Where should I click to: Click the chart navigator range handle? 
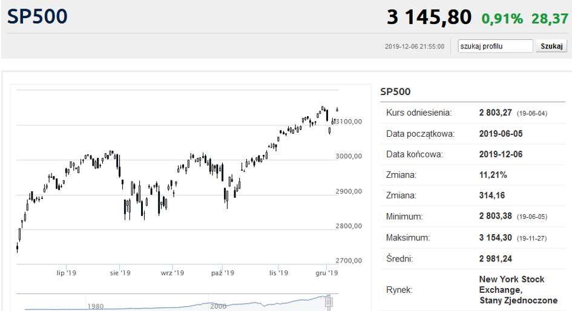coord(329,302)
